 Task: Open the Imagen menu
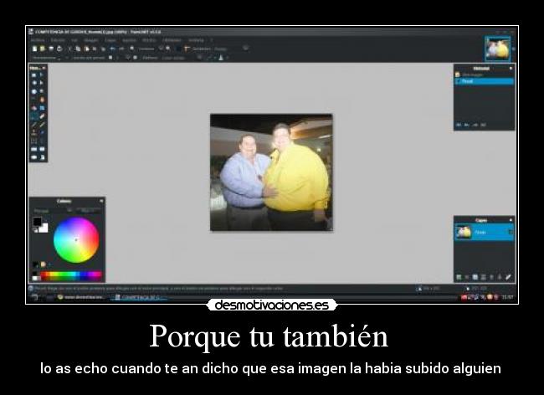(x=91, y=40)
